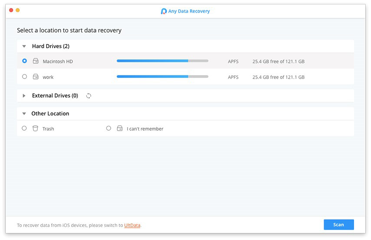
Task: Click the work drive icon
Action: pos(36,77)
